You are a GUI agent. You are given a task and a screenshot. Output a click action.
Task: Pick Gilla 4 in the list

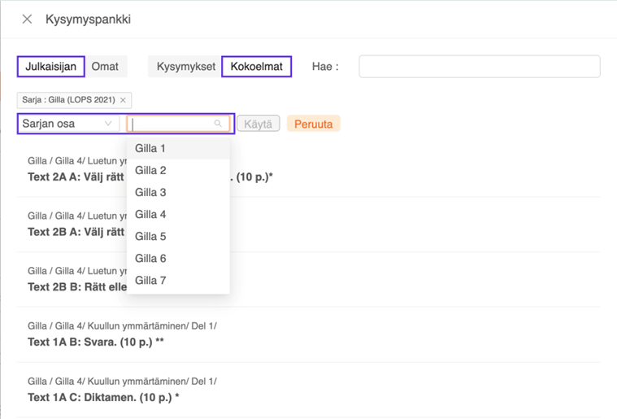coord(150,215)
